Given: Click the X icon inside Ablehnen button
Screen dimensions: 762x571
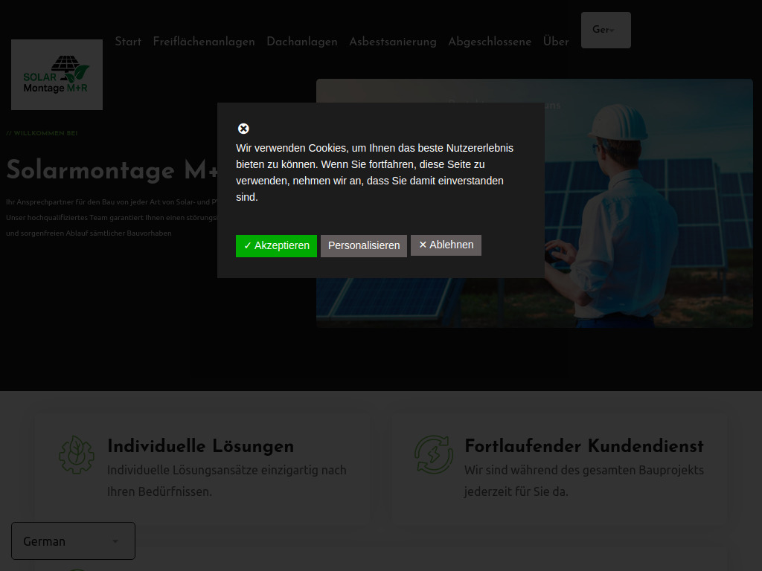Looking at the screenshot, I should tap(423, 245).
